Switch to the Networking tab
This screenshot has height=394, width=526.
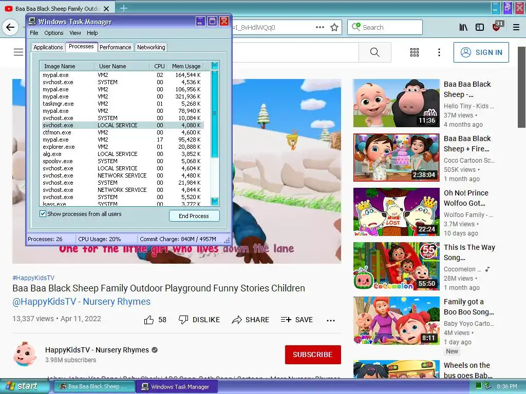151,47
